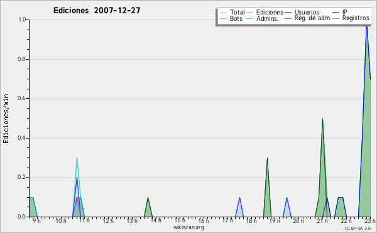Click the 22 h x-axis label

(346, 220)
